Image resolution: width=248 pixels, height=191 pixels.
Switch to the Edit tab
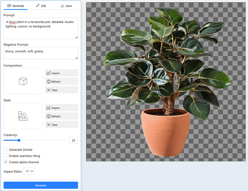click(41, 6)
